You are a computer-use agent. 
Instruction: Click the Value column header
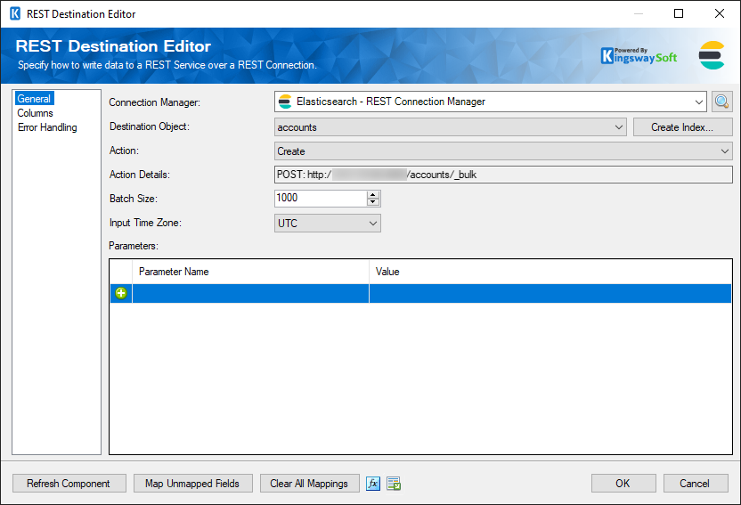[x=550, y=272]
